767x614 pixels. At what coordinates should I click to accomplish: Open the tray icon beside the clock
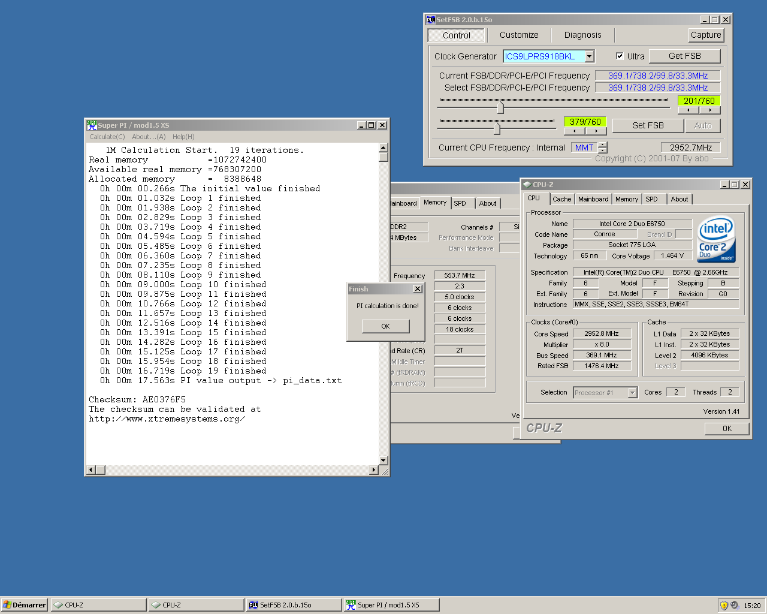pos(735,605)
